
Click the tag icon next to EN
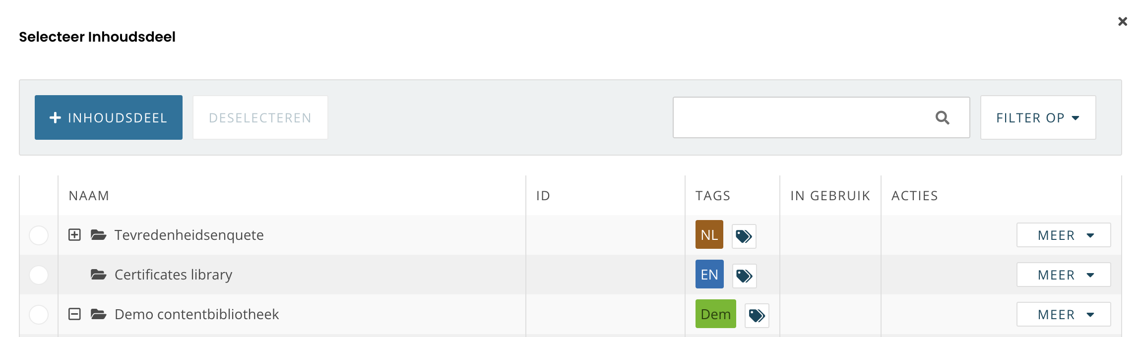(x=744, y=276)
